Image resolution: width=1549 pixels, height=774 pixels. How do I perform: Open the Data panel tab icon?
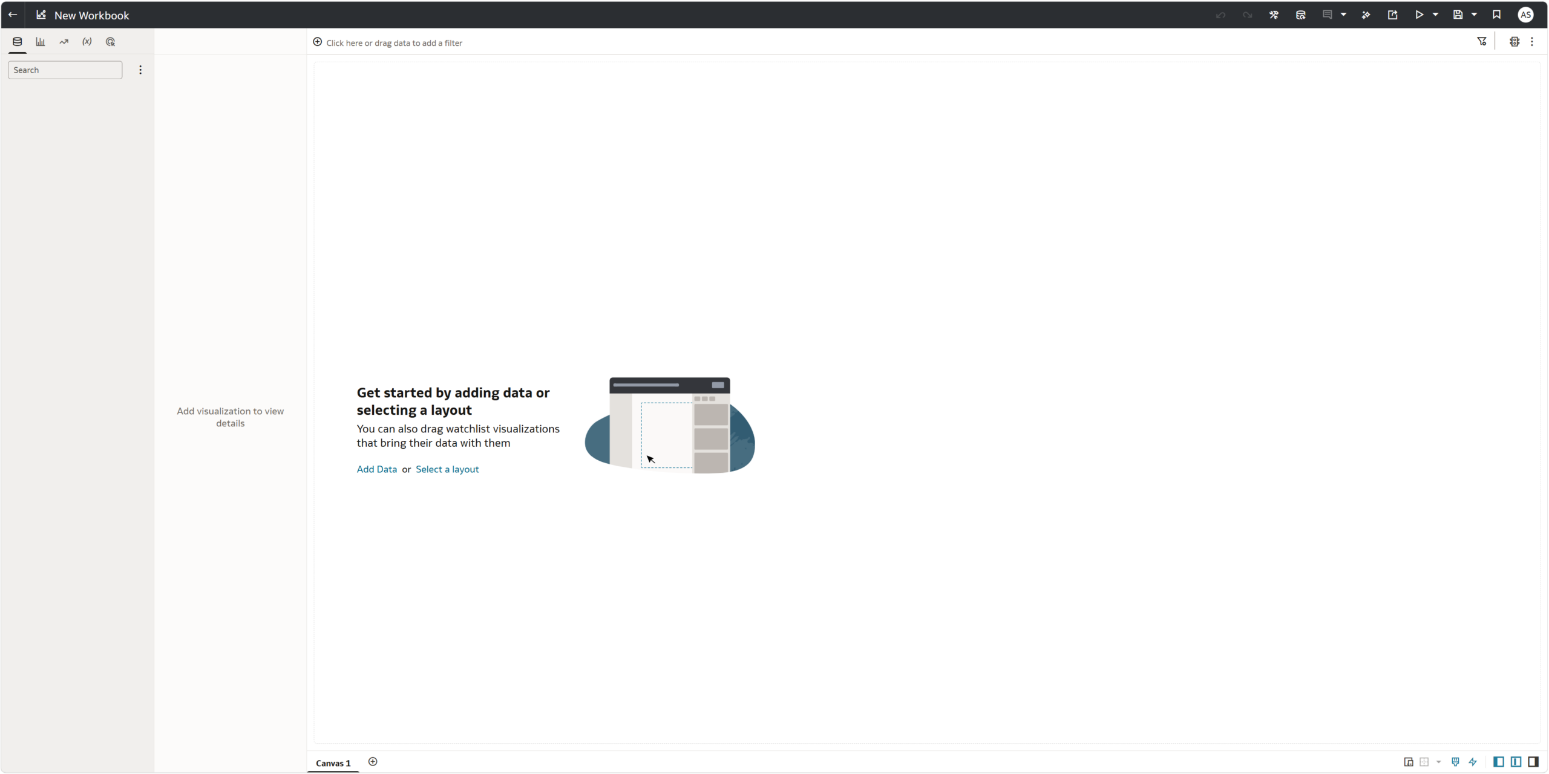(x=18, y=42)
